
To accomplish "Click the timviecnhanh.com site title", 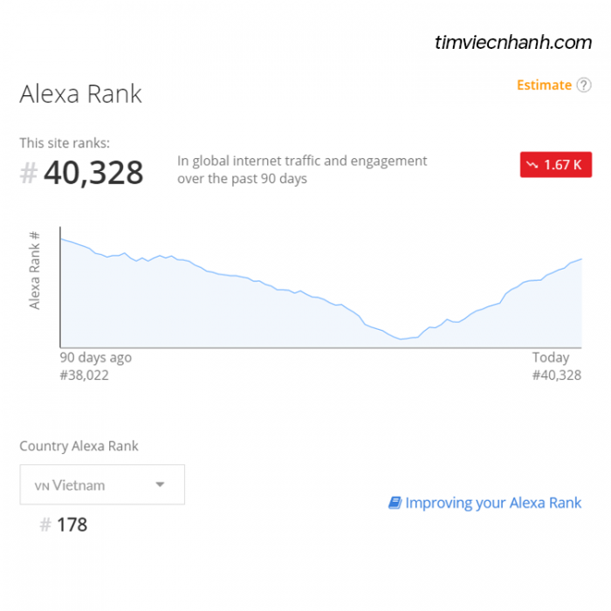I will [513, 42].
